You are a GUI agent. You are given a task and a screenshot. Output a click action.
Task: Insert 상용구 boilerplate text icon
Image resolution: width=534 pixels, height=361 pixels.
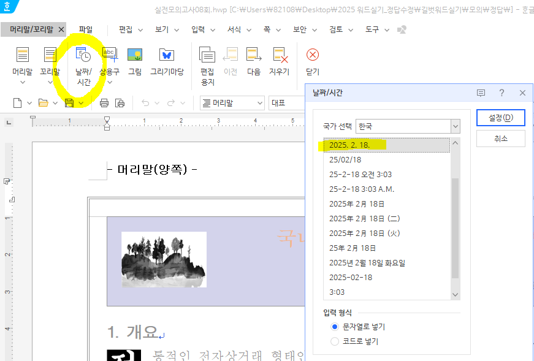tap(110, 56)
